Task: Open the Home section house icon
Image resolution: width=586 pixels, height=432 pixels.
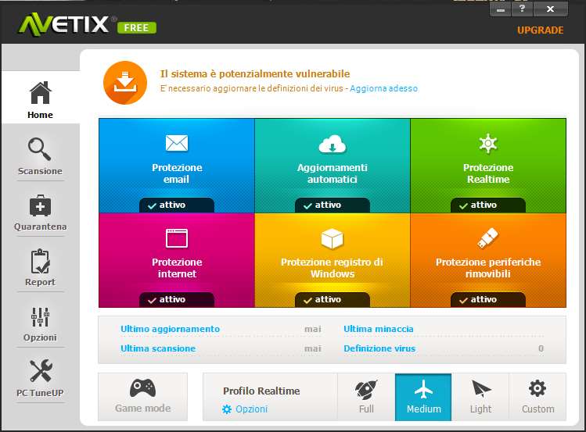Action: [x=41, y=92]
